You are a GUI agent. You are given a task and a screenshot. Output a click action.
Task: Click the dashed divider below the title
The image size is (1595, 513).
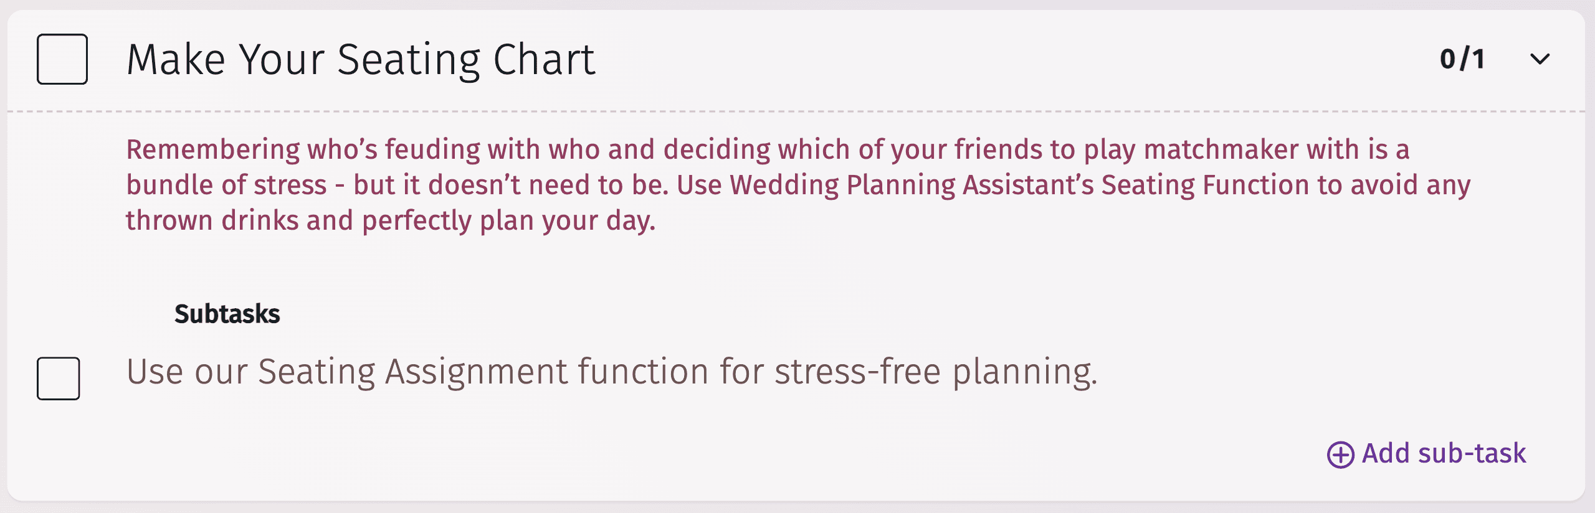coord(796,111)
